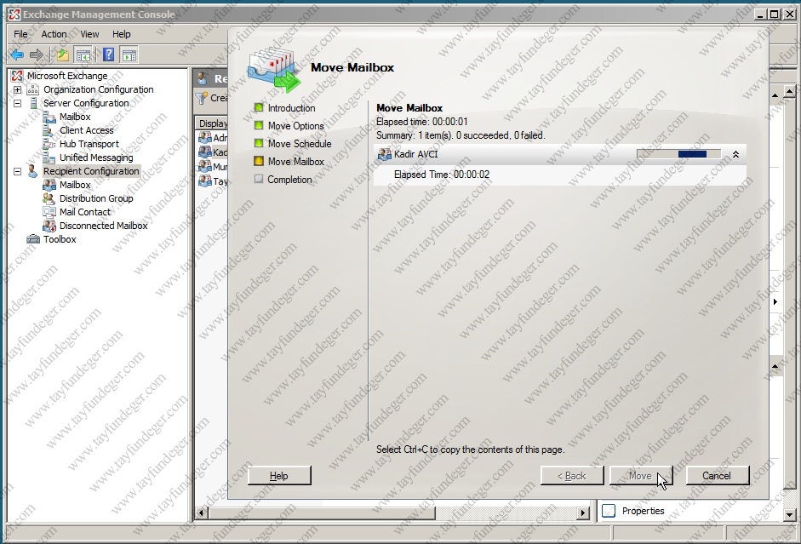
Task: Open the View menu
Action: pyautogui.click(x=89, y=34)
